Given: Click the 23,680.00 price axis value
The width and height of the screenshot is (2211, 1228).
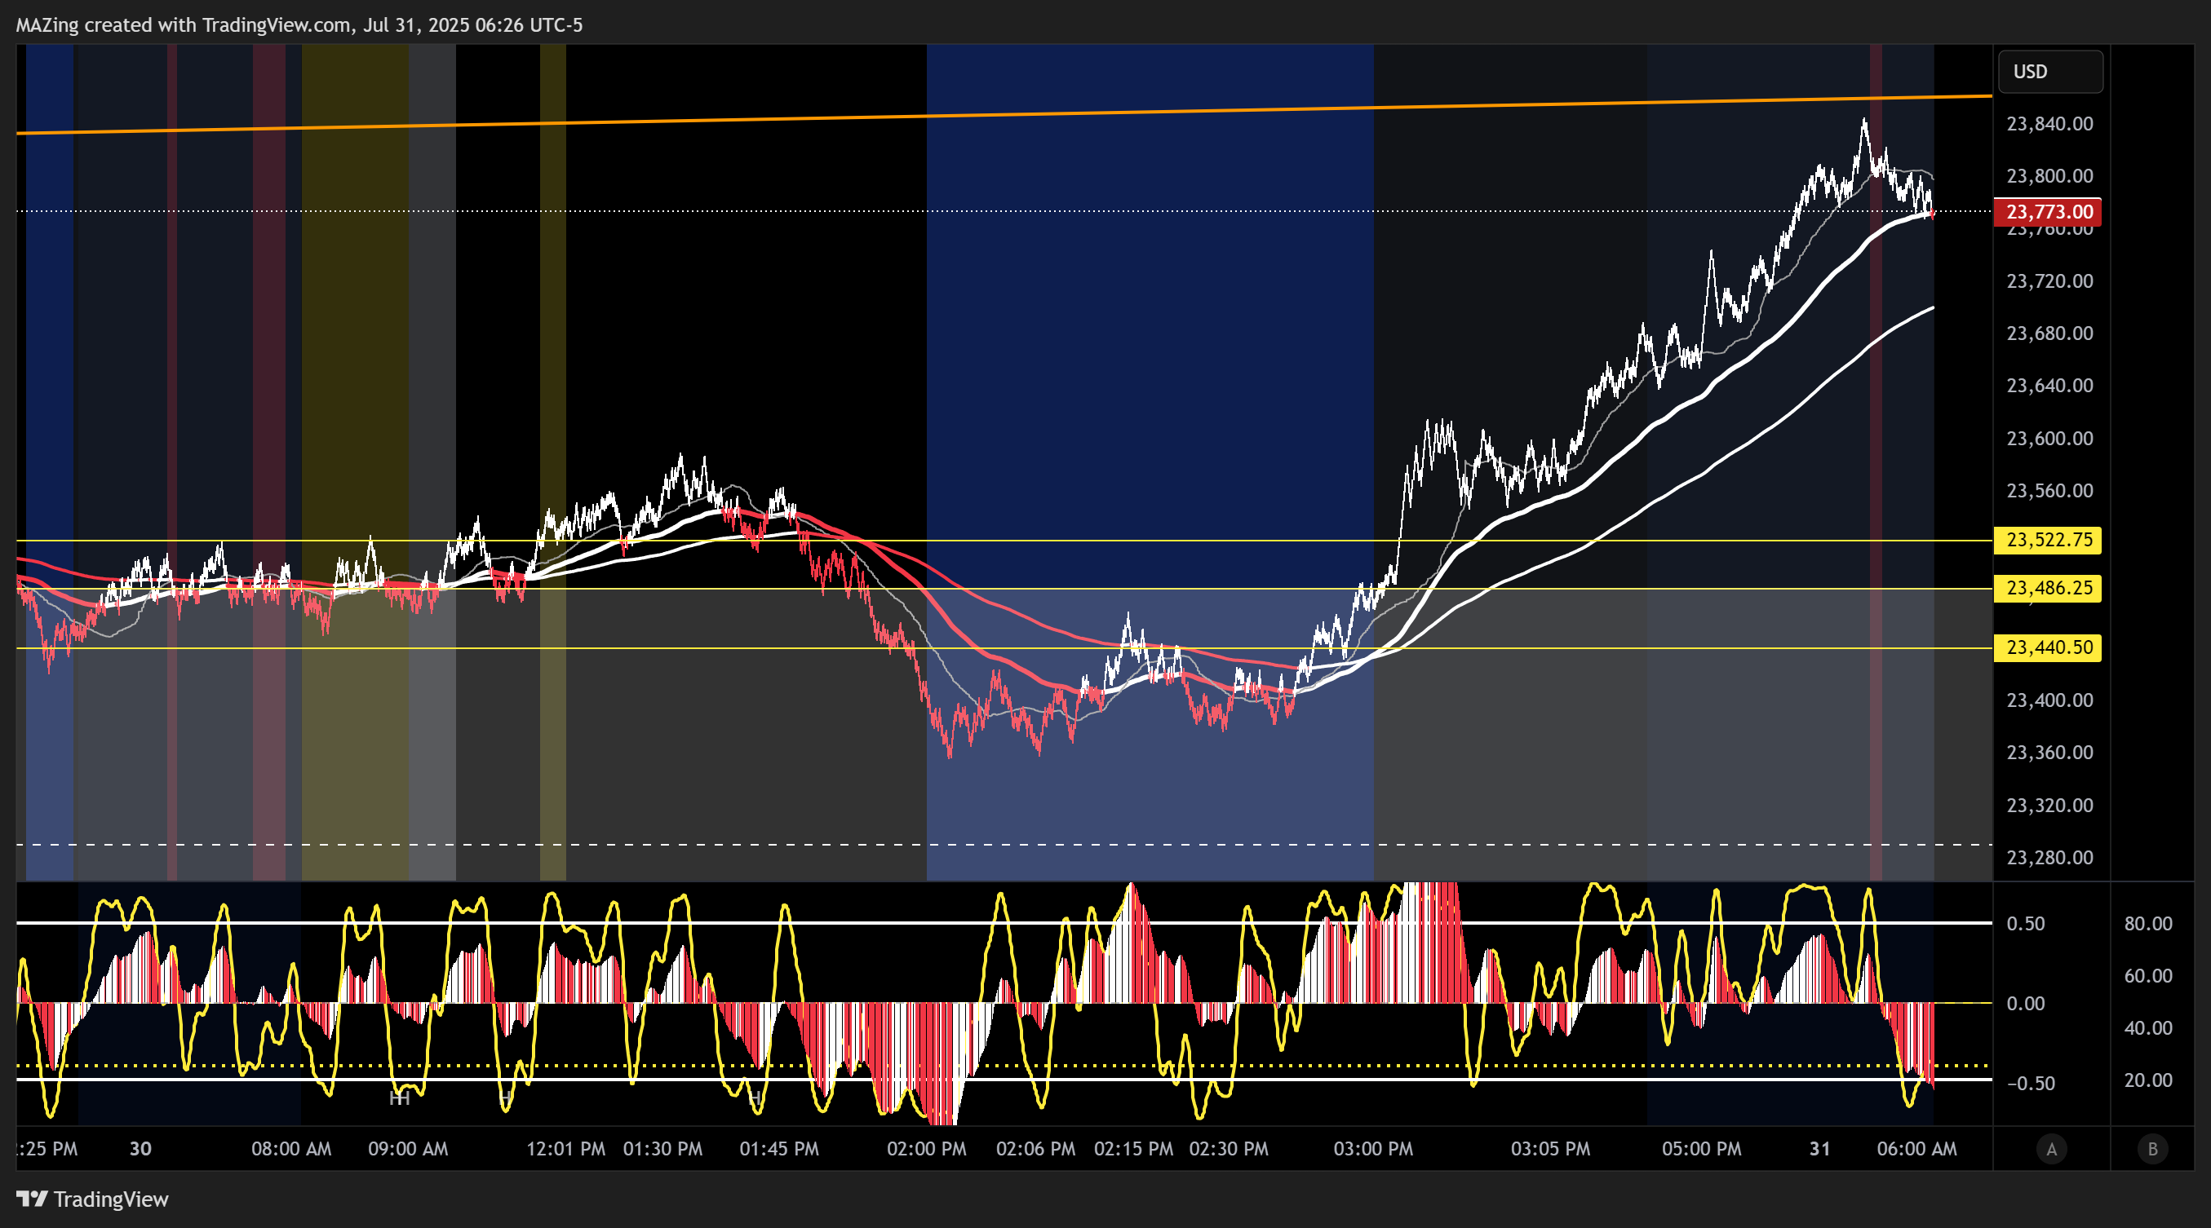Looking at the screenshot, I should [x=2049, y=334].
